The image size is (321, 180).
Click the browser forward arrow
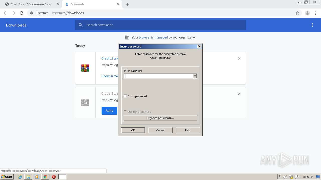[x=14, y=13]
